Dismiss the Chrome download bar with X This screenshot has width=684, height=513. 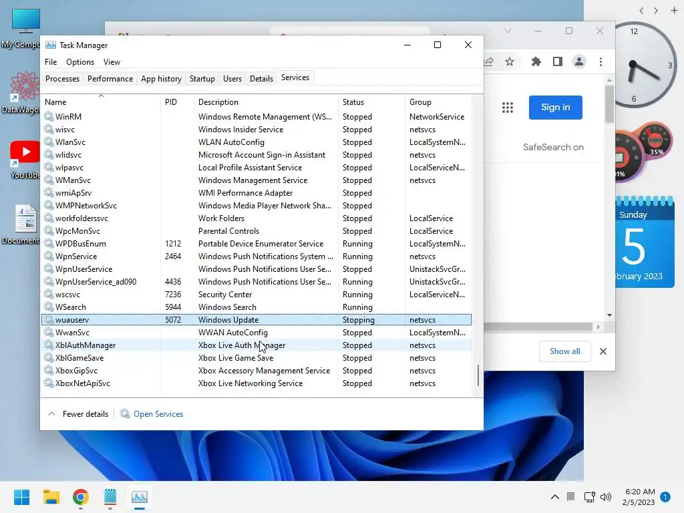point(603,351)
